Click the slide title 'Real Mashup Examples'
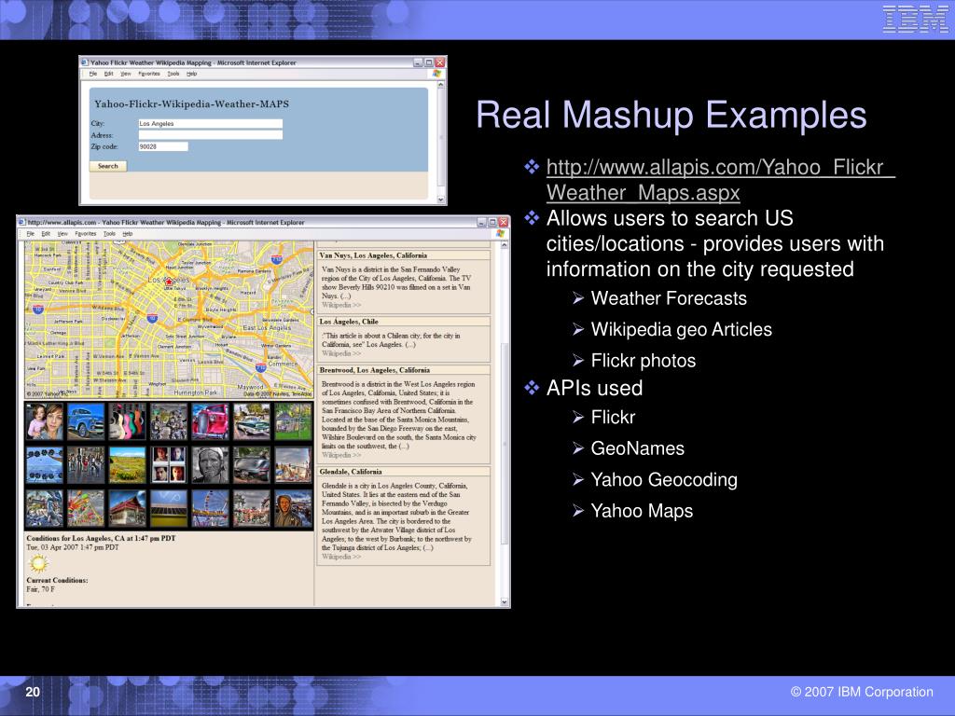The image size is (955, 716). [x=671, y=115]
